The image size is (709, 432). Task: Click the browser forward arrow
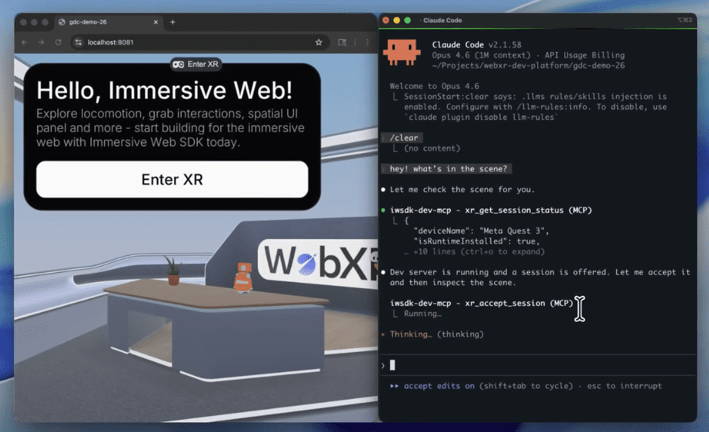41,42
